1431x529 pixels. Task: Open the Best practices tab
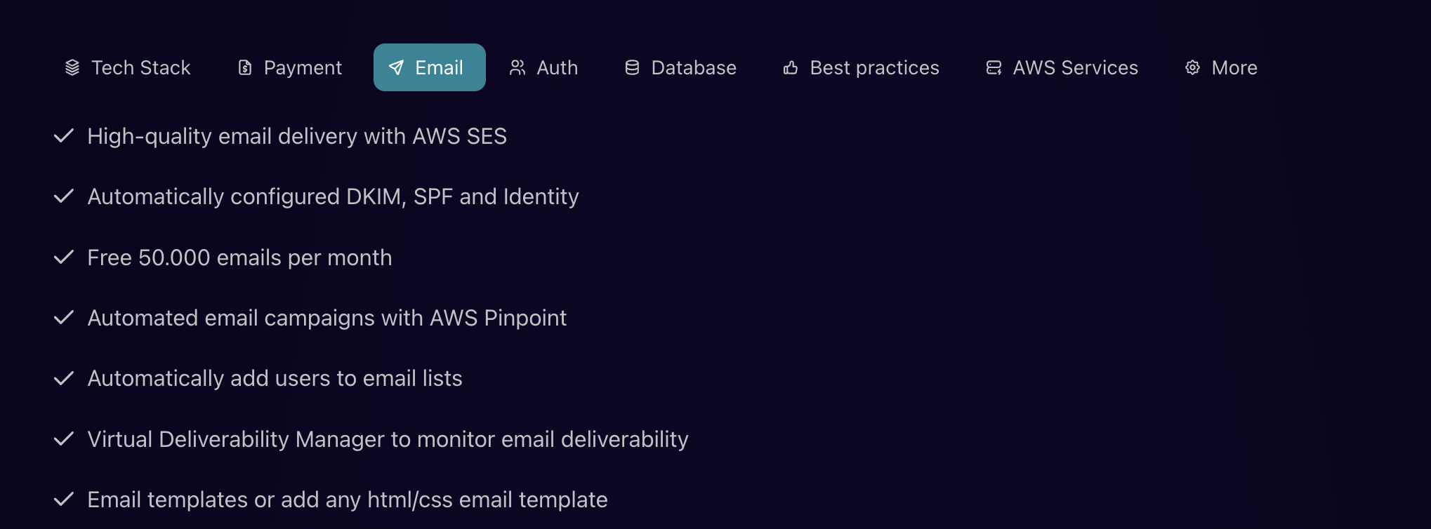tap(874, 67)
